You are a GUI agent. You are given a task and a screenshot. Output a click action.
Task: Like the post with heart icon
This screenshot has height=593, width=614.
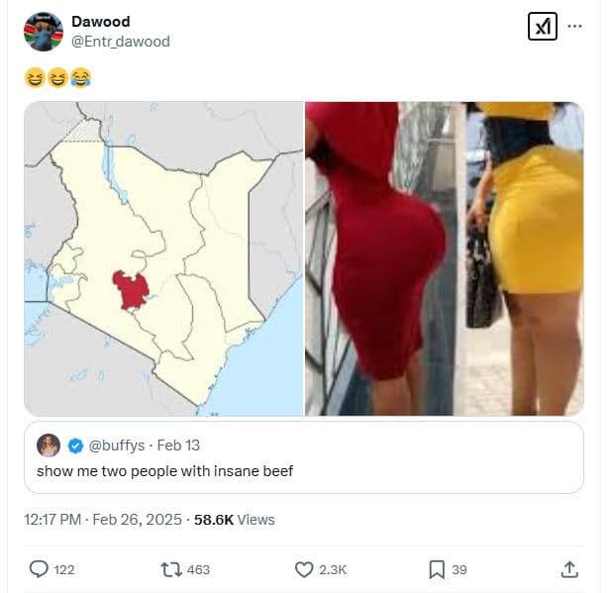pos(304,569)
